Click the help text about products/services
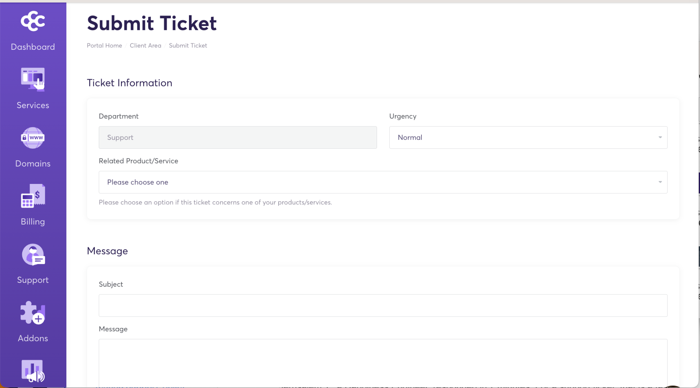This screenshot has height=388, width=700. click(215, 202)
